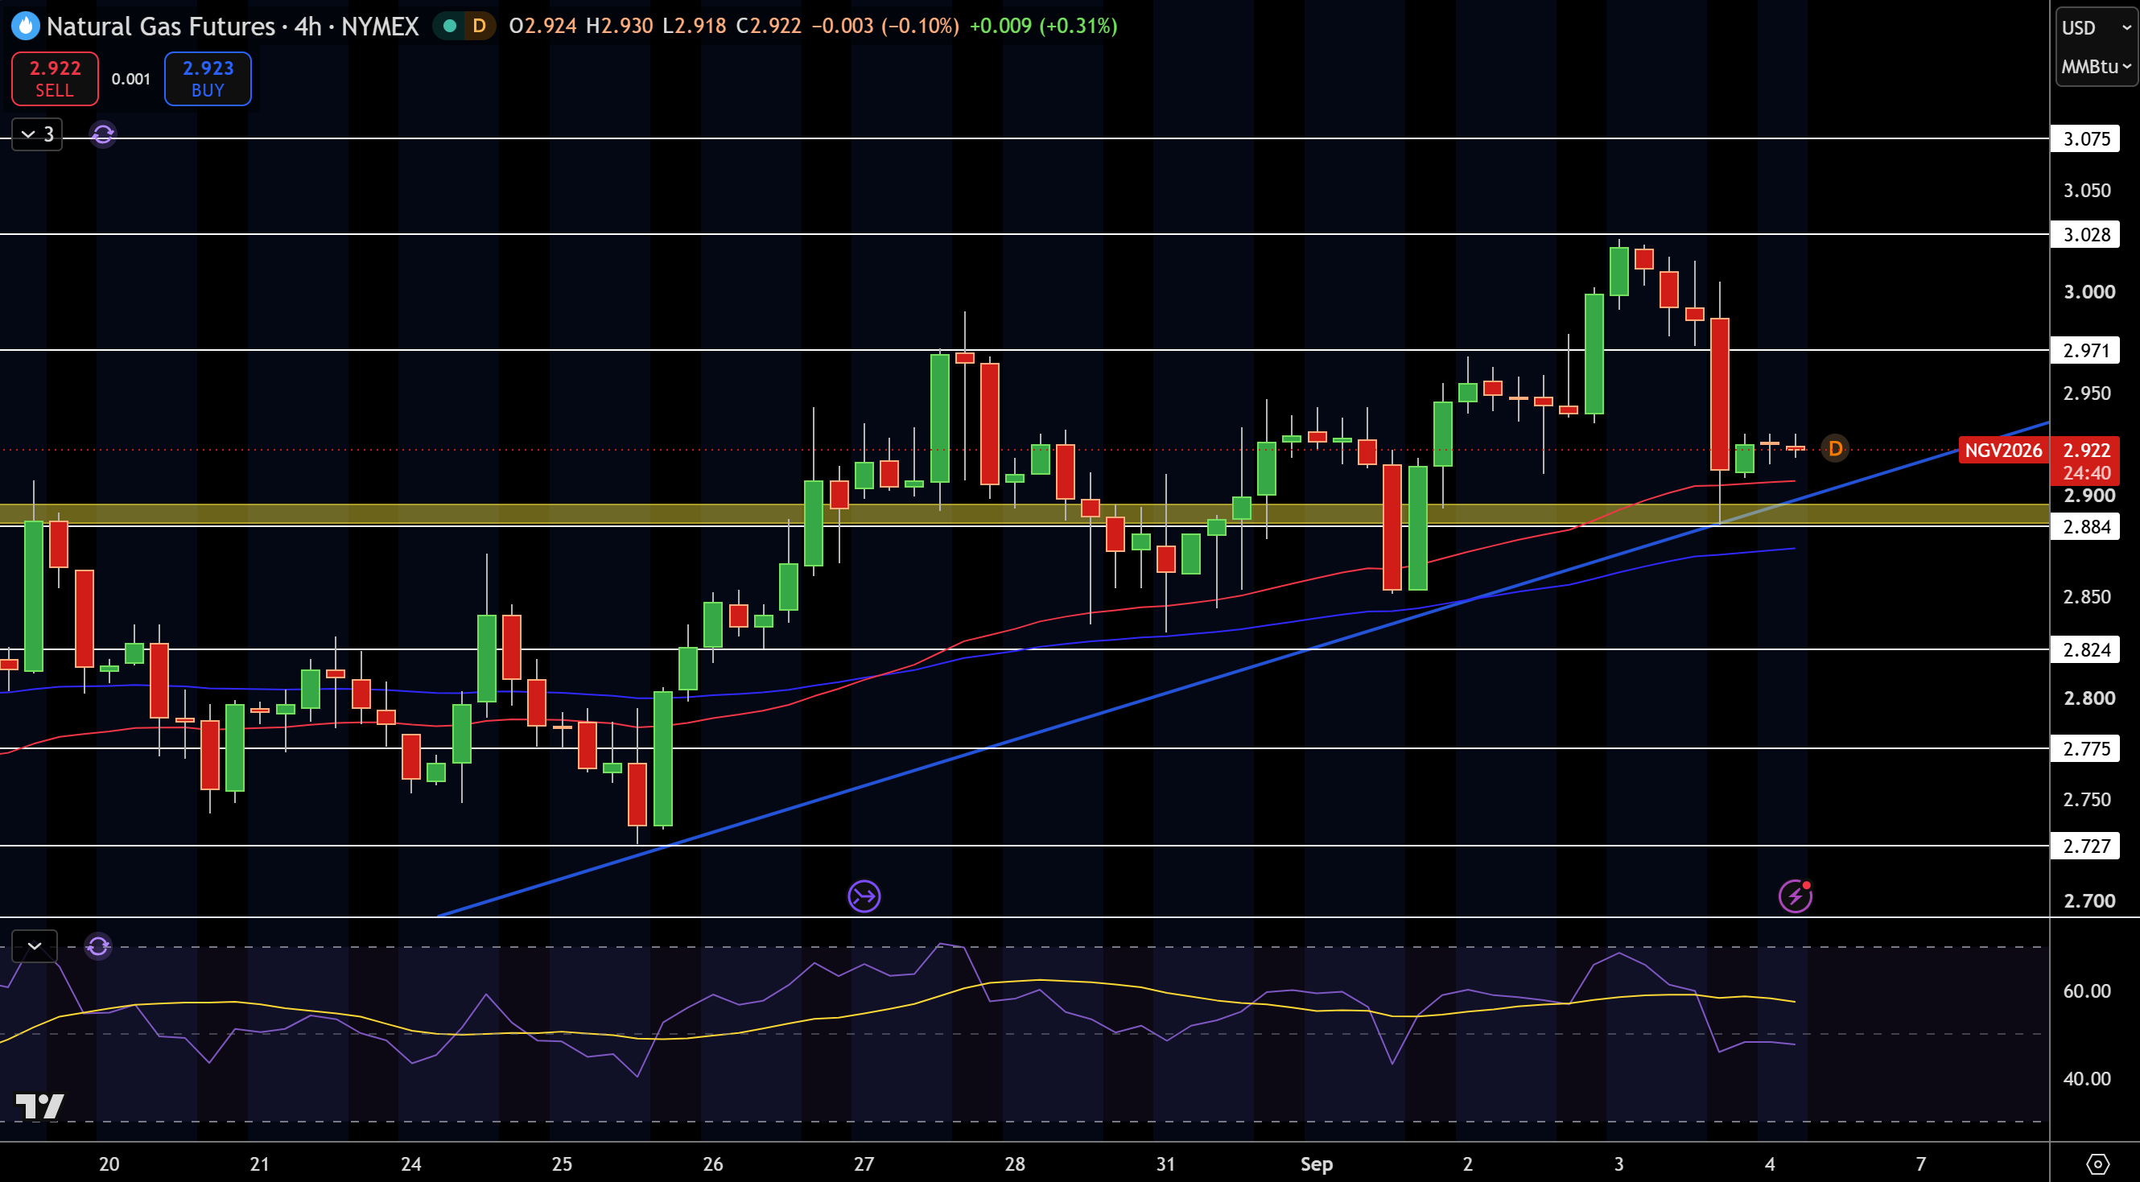
Task: Expand the collapsed indicators legend showing 3
Action: [36, 134]
